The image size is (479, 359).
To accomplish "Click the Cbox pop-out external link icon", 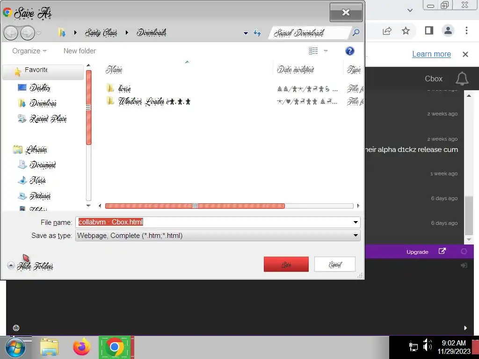I will point(442,251).
